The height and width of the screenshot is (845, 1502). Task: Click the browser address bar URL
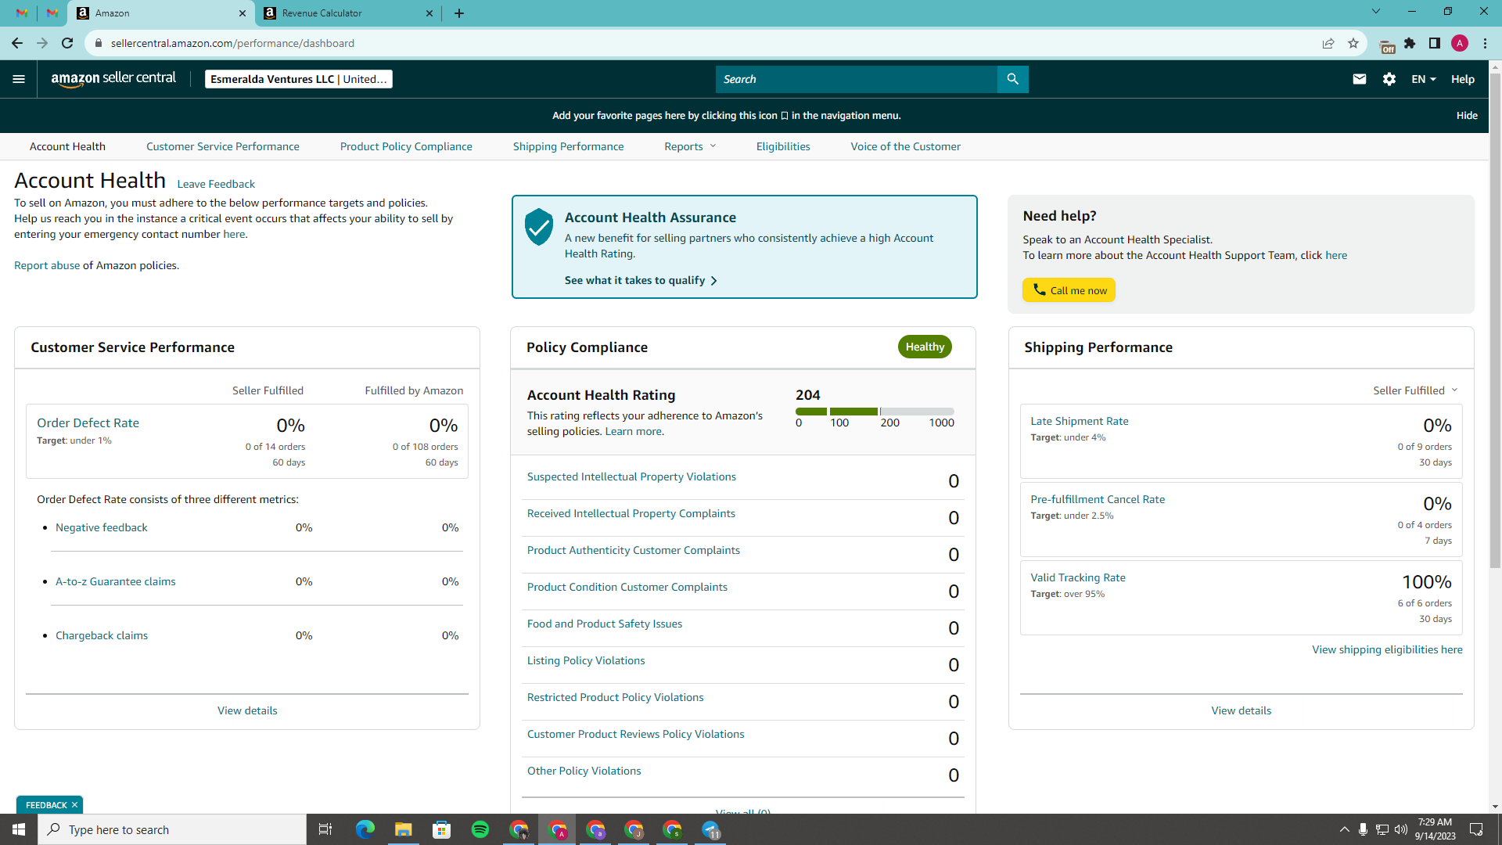click(232, 44)
